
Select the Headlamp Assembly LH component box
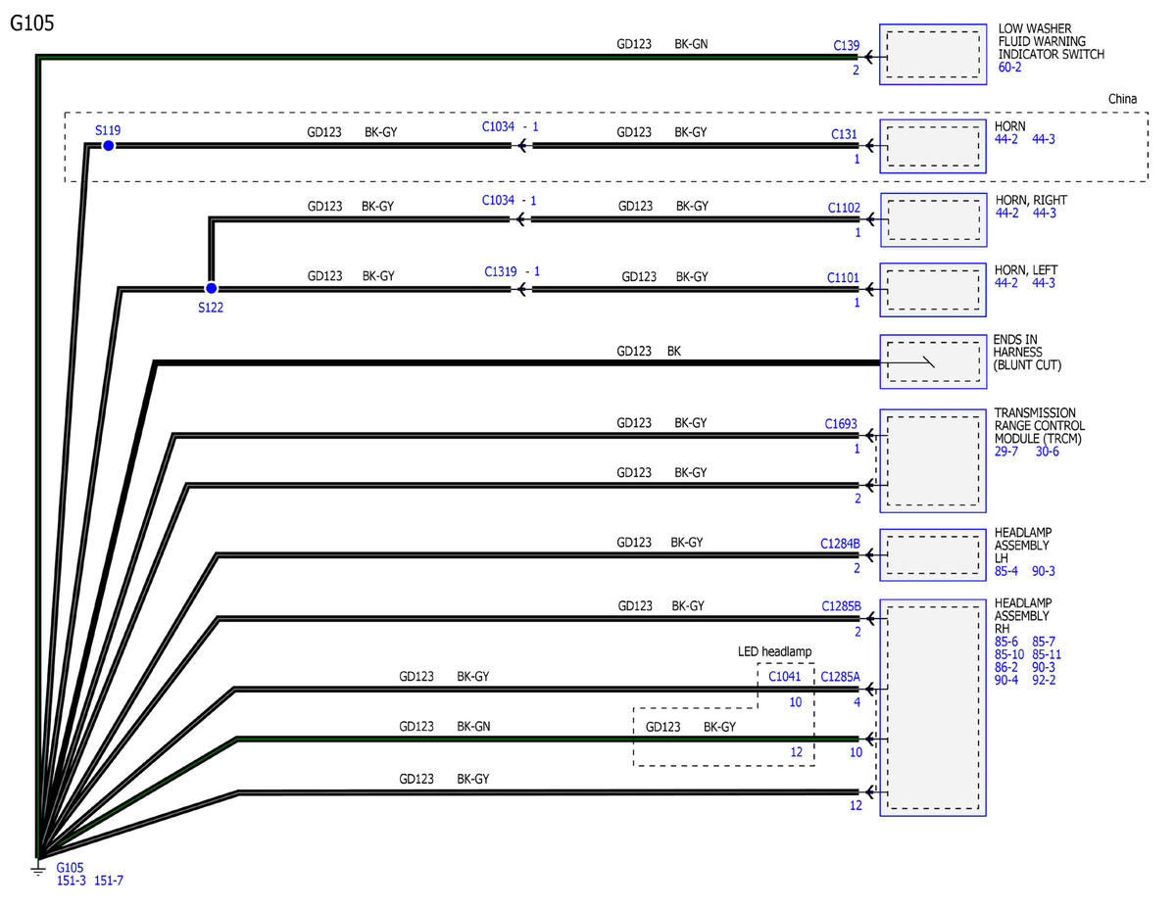(933, 555)
